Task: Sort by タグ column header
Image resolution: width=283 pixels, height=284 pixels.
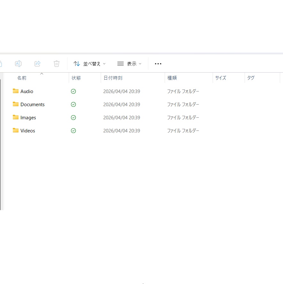Action: [251, 78]
